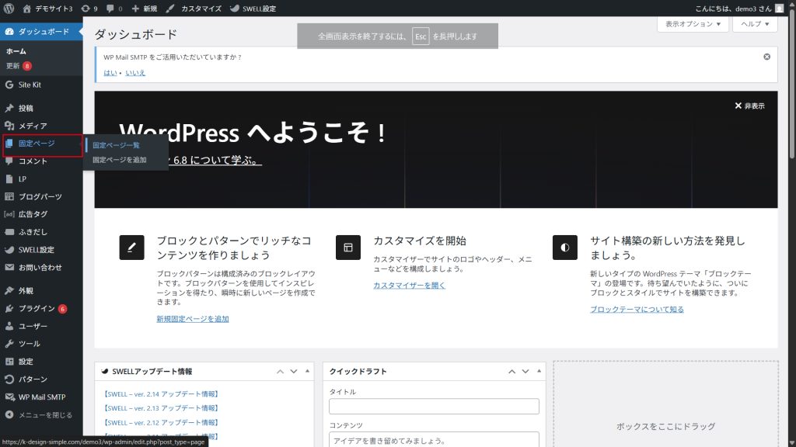Open the メディア menu in sidebar
This screenshot has height=447, width=796.
(33, 126)
